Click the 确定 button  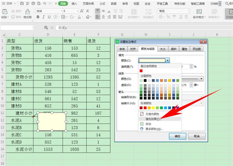(x=177, y=136)
